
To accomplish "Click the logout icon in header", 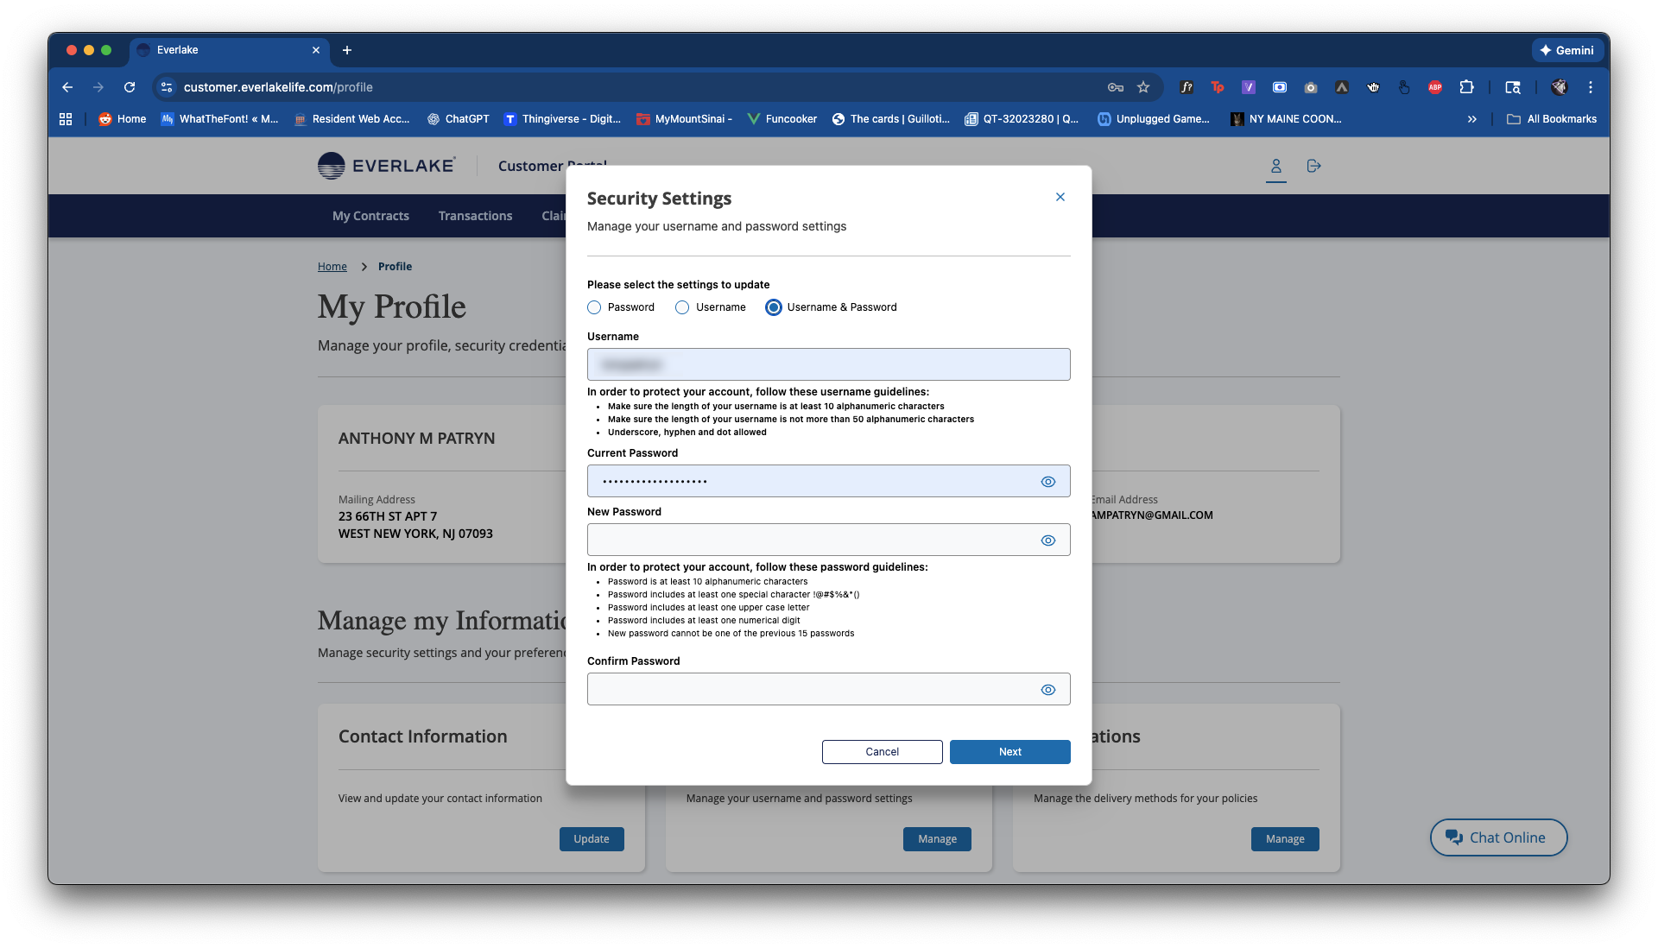I will 1313,166.
